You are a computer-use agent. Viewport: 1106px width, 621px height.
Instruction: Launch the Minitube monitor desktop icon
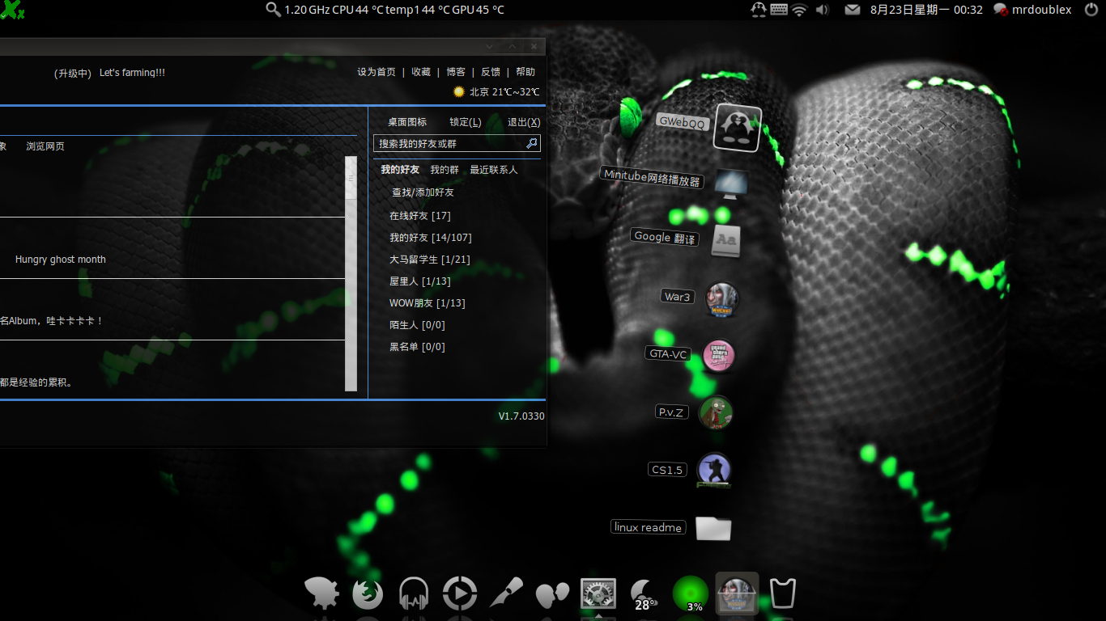click(730, 184)
